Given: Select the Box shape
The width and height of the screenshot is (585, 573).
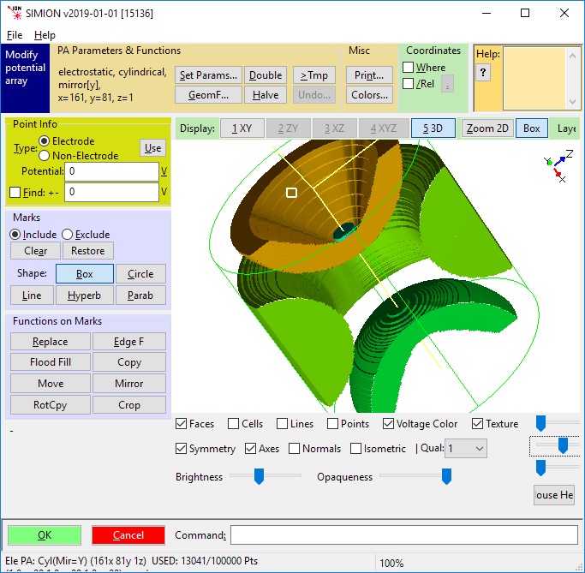Looking at the screenshot, I should click(85, 274).
